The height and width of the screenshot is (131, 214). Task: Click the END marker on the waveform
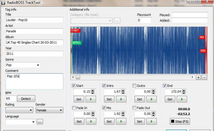[x=203, y=51]
